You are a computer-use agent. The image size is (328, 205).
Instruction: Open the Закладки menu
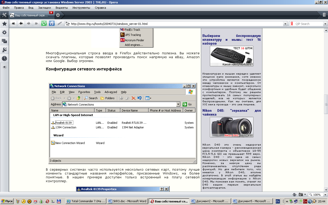pos(44,8)
